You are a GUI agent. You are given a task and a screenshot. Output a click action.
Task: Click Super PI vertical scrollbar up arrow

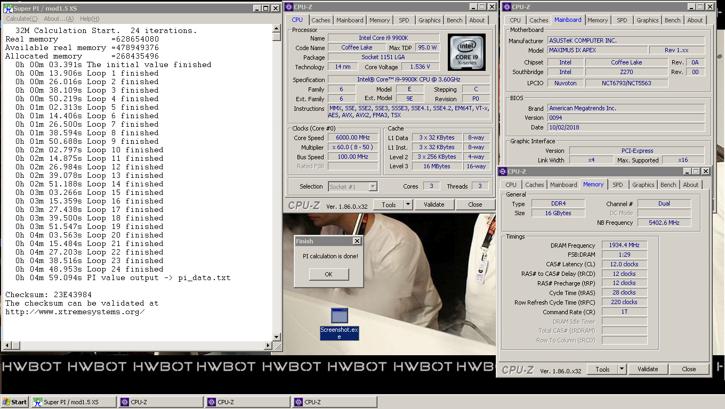coord(276,29)
